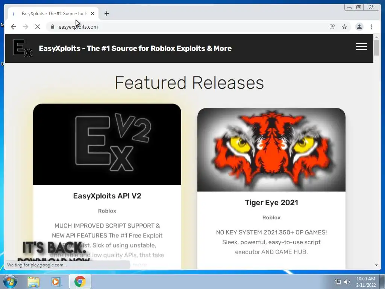This screenshot has width=385, height=289.
Task: Click the Tiger Eye 2021 title
Action: (x=271, y=202)
